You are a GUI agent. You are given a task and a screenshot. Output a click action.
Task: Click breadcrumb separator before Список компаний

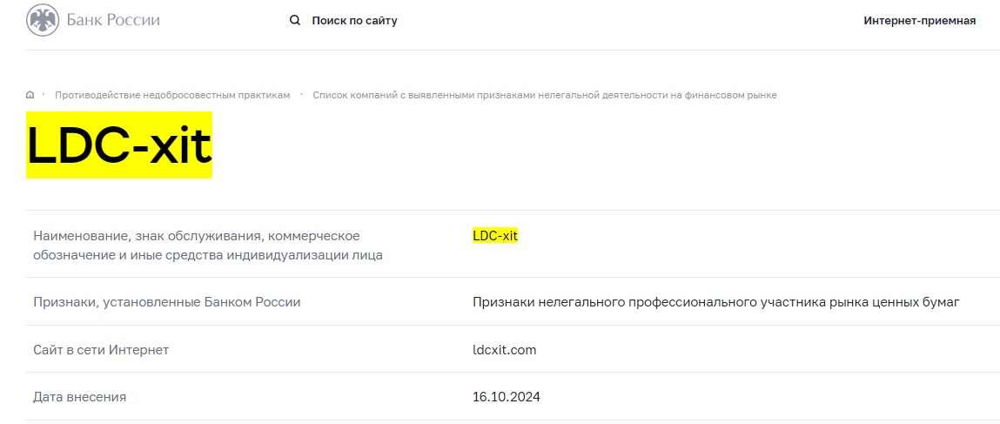301,93
